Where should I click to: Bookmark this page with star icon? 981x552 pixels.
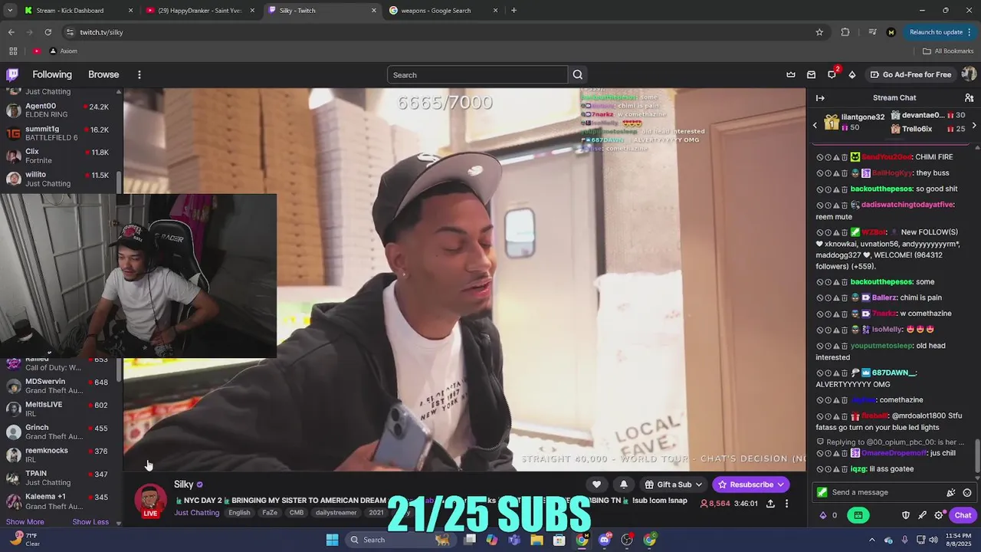[x=819, y=32]
